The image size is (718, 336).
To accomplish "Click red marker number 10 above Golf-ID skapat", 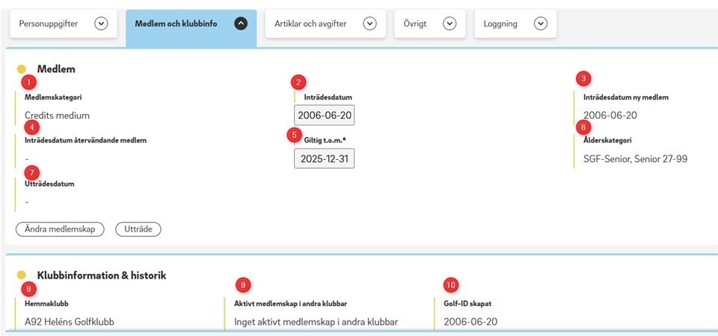I will (x=450, y=284).
